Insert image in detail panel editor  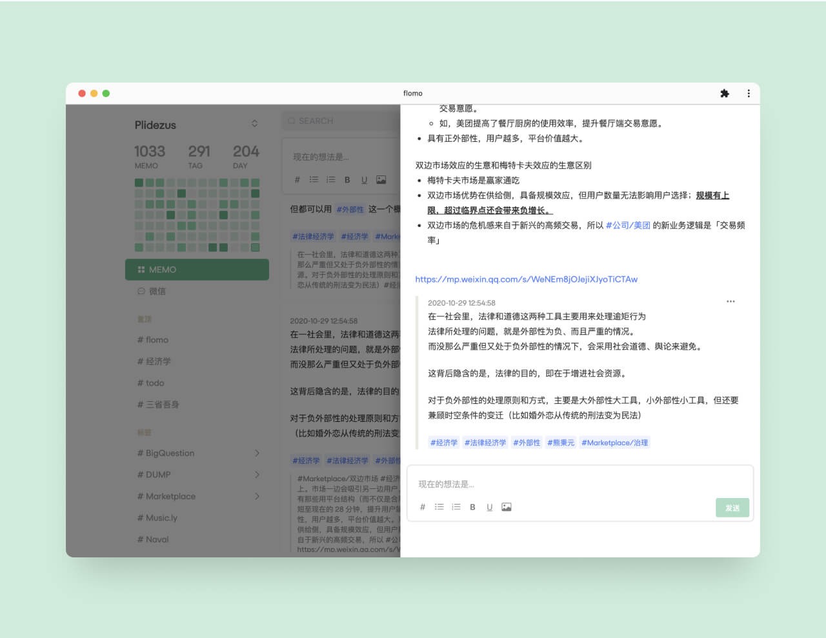point(507,507)
